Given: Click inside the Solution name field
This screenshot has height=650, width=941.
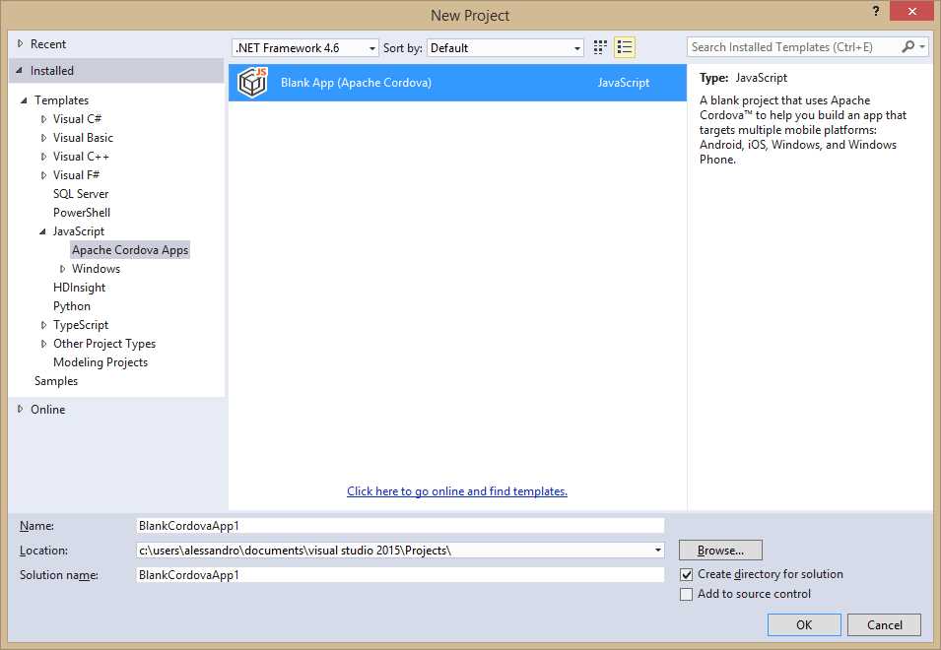Looking at the screenshot, I should click(394, 574).
